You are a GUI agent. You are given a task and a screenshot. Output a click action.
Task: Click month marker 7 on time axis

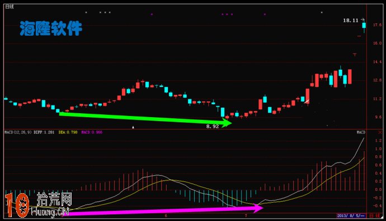click(246, 216)
